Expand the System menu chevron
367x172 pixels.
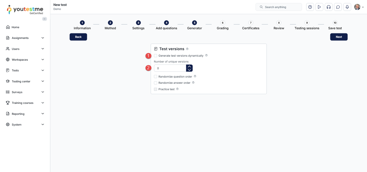[x=43, y=125]
